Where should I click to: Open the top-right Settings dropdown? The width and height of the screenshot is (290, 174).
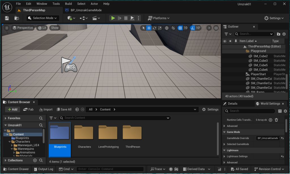coord(274,18)
